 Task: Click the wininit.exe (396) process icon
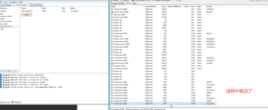[x=112, y=55]
